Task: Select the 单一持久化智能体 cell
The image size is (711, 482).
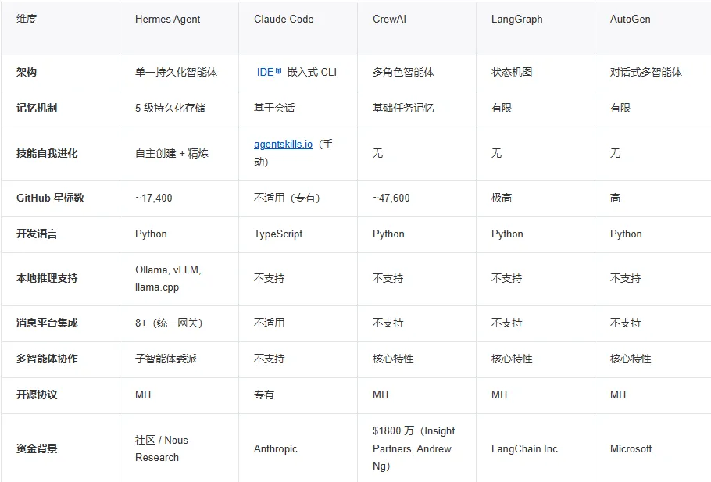Action: pos(176,72)
